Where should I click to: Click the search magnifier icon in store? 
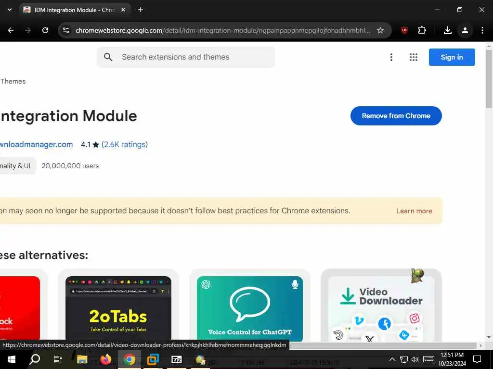click(x=108, y=57)
